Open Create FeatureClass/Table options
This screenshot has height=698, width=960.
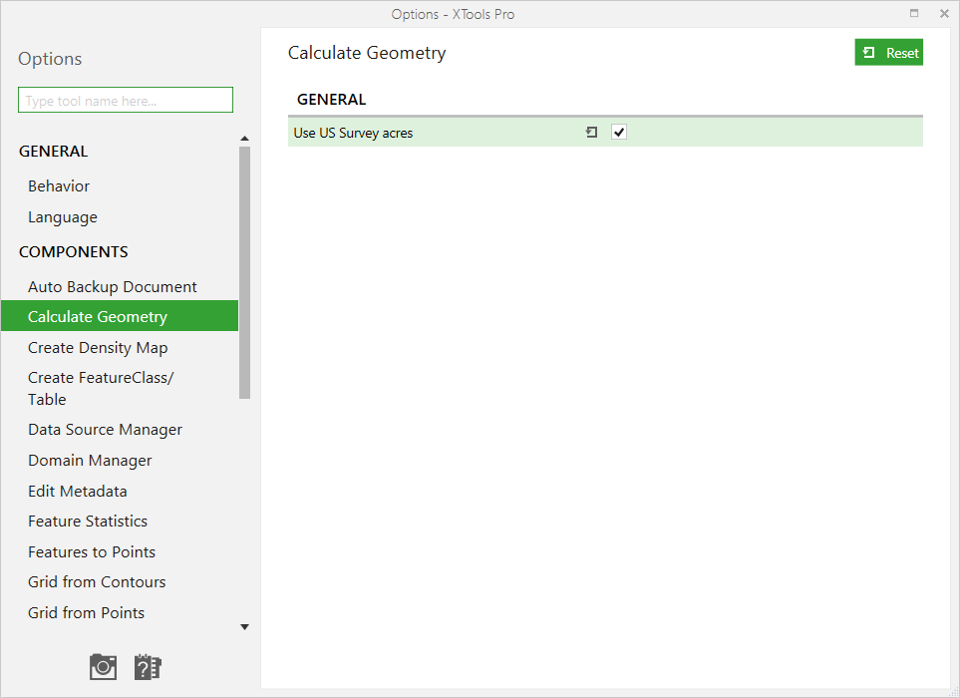point(101,388)
